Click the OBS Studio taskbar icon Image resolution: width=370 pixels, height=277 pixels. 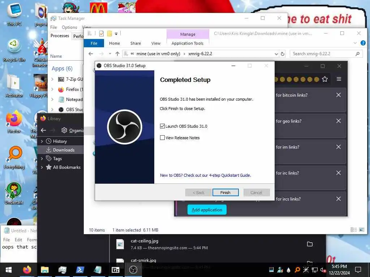[133, 270]
